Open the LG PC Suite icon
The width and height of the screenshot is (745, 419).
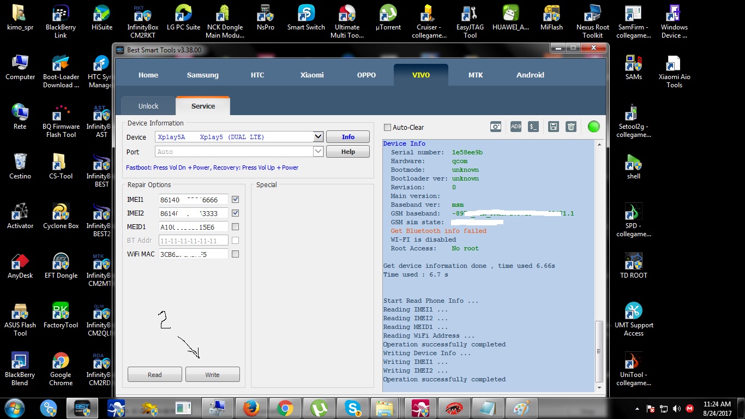click(183, 18)
